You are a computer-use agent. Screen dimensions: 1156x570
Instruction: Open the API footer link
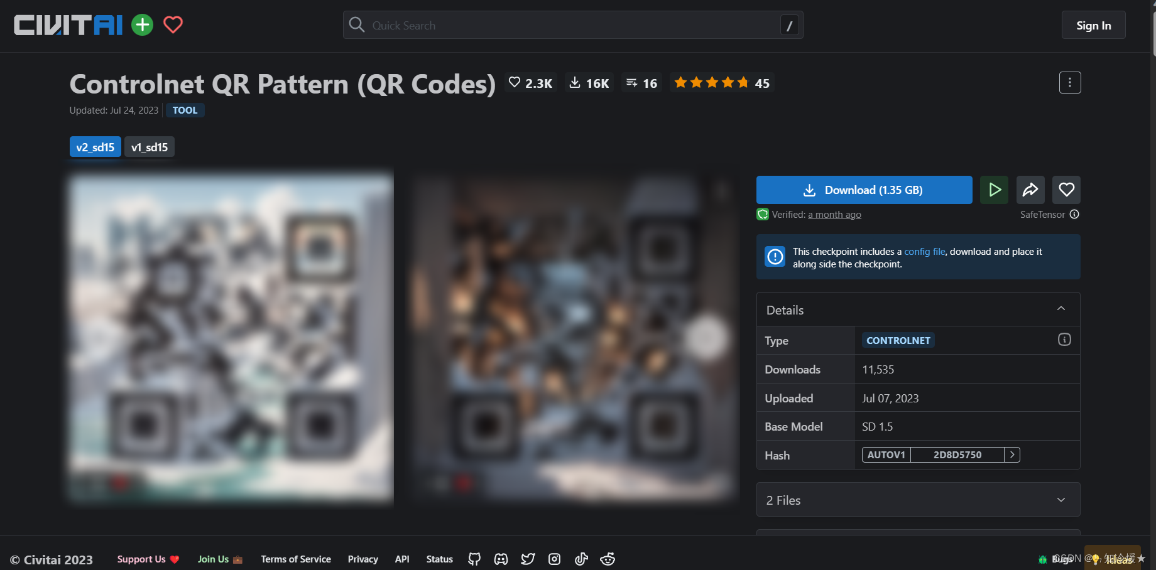click(402, 559)
